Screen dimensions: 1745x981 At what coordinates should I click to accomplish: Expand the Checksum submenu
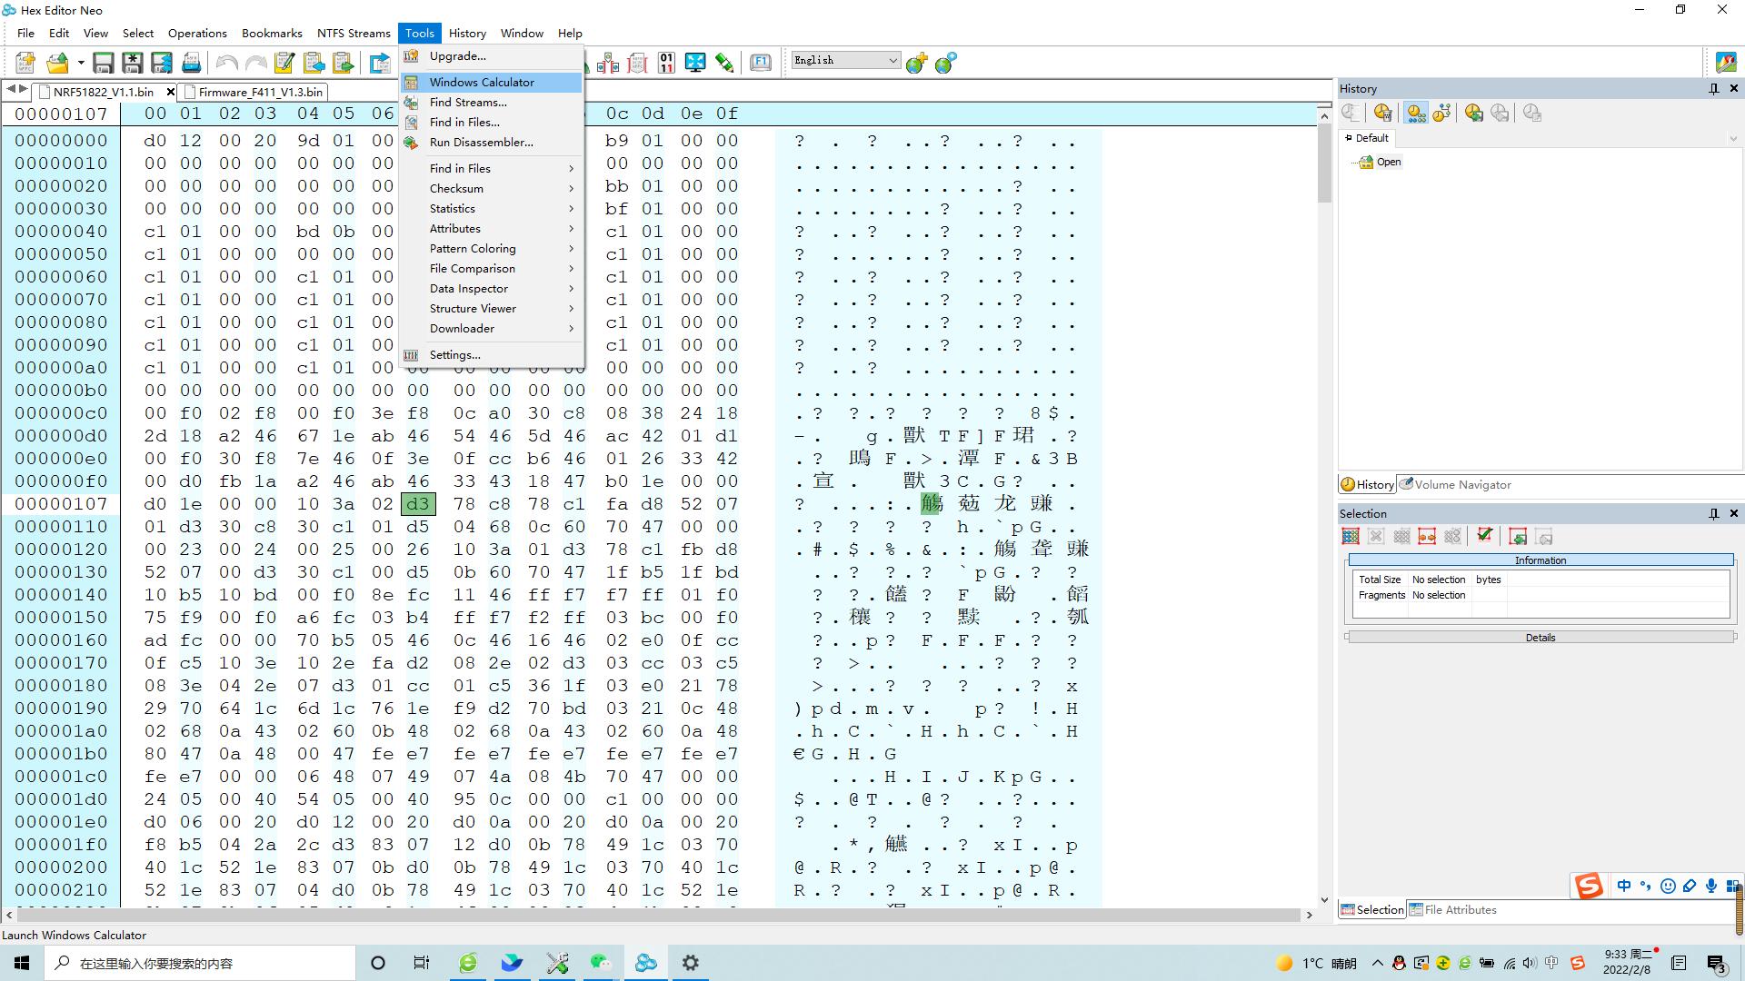(492, 188)
